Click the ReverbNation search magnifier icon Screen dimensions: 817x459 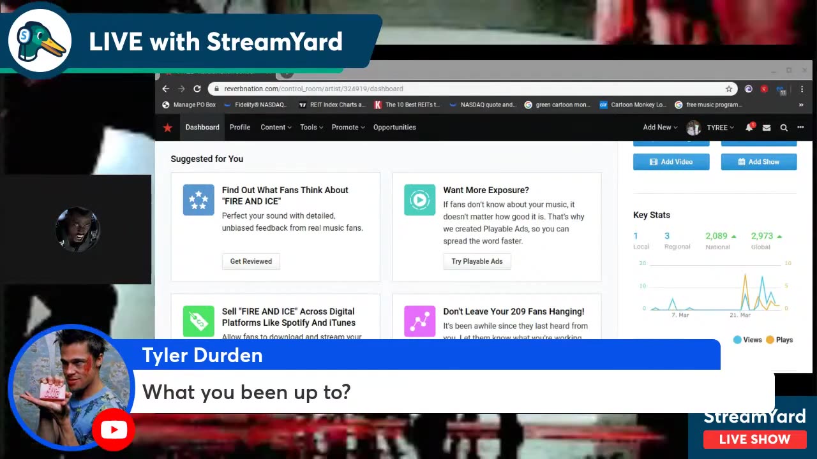tap(784, 127)
